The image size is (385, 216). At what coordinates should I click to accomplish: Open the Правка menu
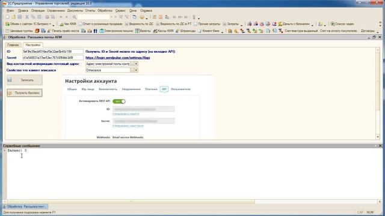[23, 11]
